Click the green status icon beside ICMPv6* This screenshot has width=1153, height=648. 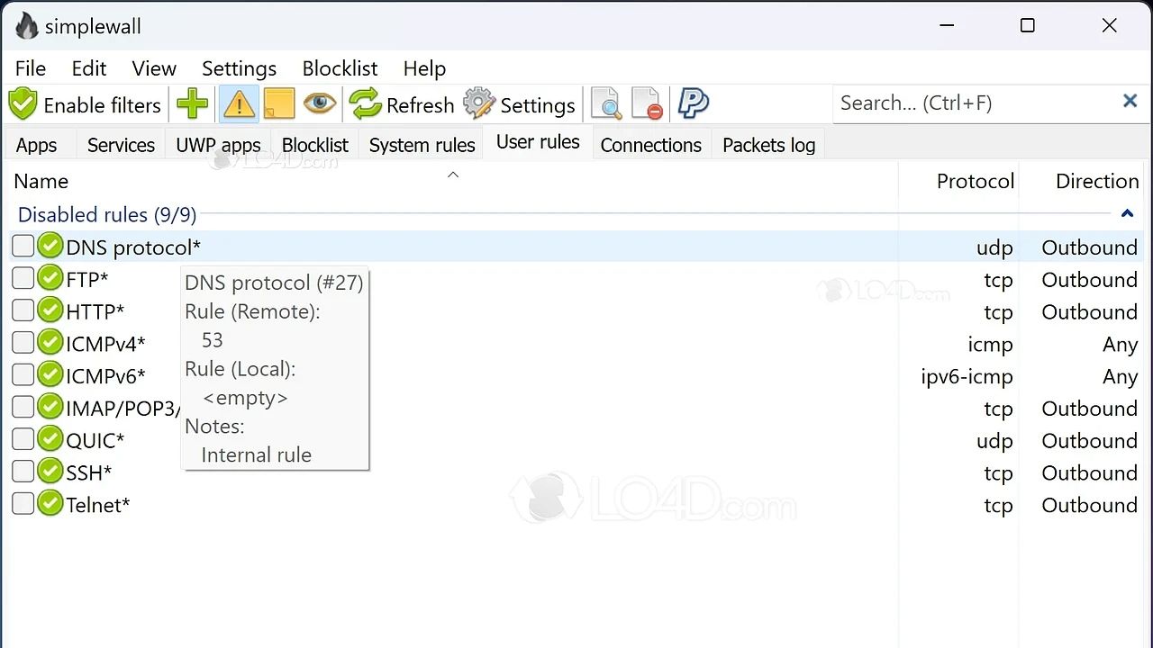point(50,375)
